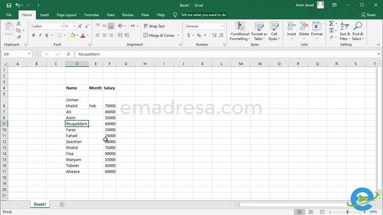
Task: Click the Share button
Action: pyautogui.click(x=369, y=15)
